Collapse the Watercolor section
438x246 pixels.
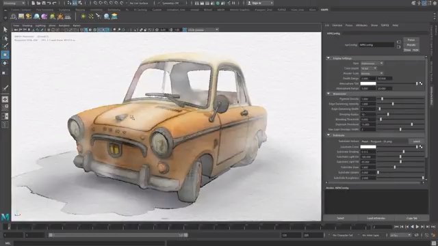[328, 94]
